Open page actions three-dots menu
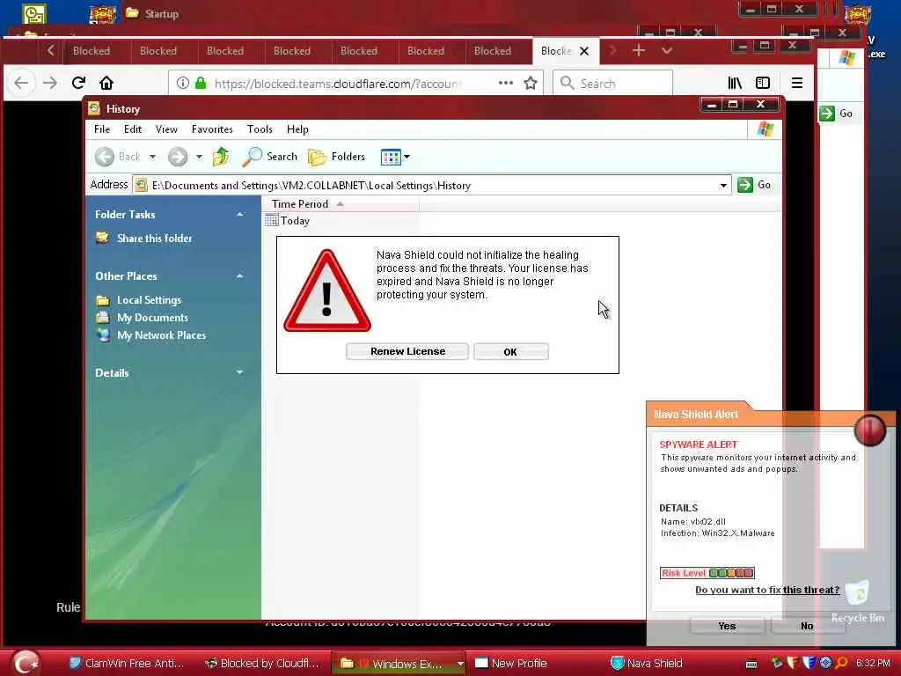 click(x=506, y=83)
